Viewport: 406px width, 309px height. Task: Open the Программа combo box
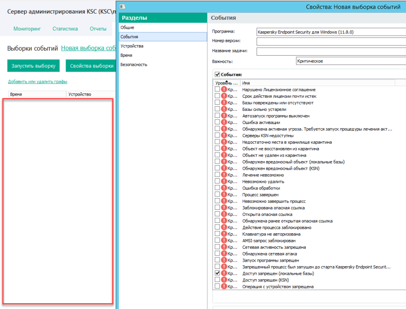point(331,32)
